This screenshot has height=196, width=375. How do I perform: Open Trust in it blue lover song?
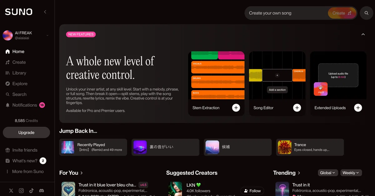coord(107,185)
